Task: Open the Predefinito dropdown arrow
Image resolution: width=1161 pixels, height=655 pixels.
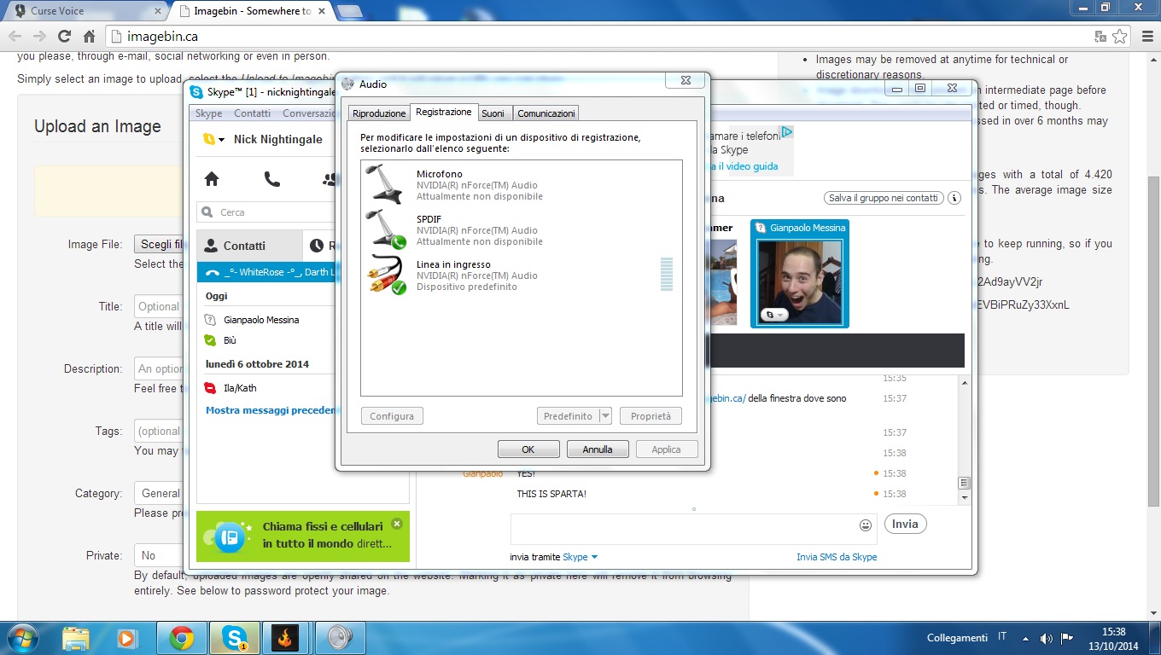Action: (x=605, y=416)
